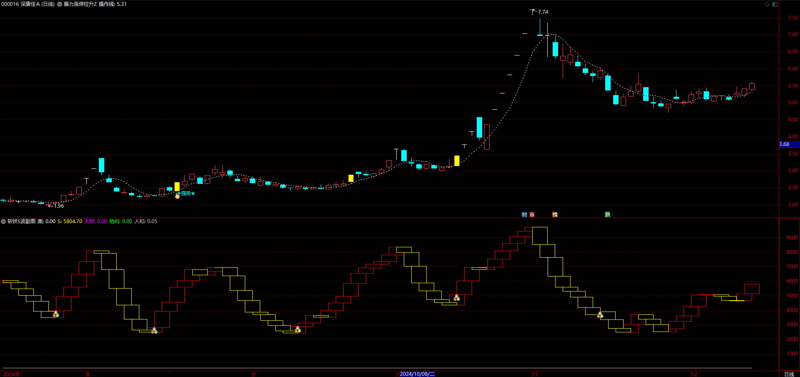Image resolution: width=800 pixels, height=377 pixels.
Task: Click indicator name 暴力涨停拉升Z
Action: click(x=80, y=4)
